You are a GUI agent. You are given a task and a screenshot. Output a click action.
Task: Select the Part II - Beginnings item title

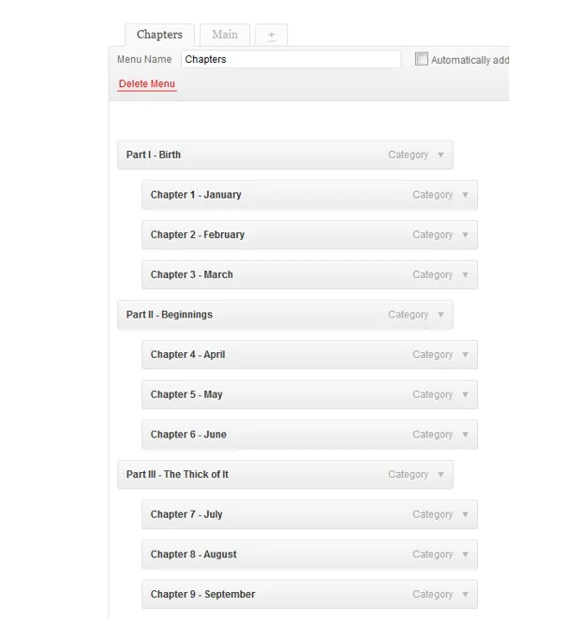(x=169, y=315)
